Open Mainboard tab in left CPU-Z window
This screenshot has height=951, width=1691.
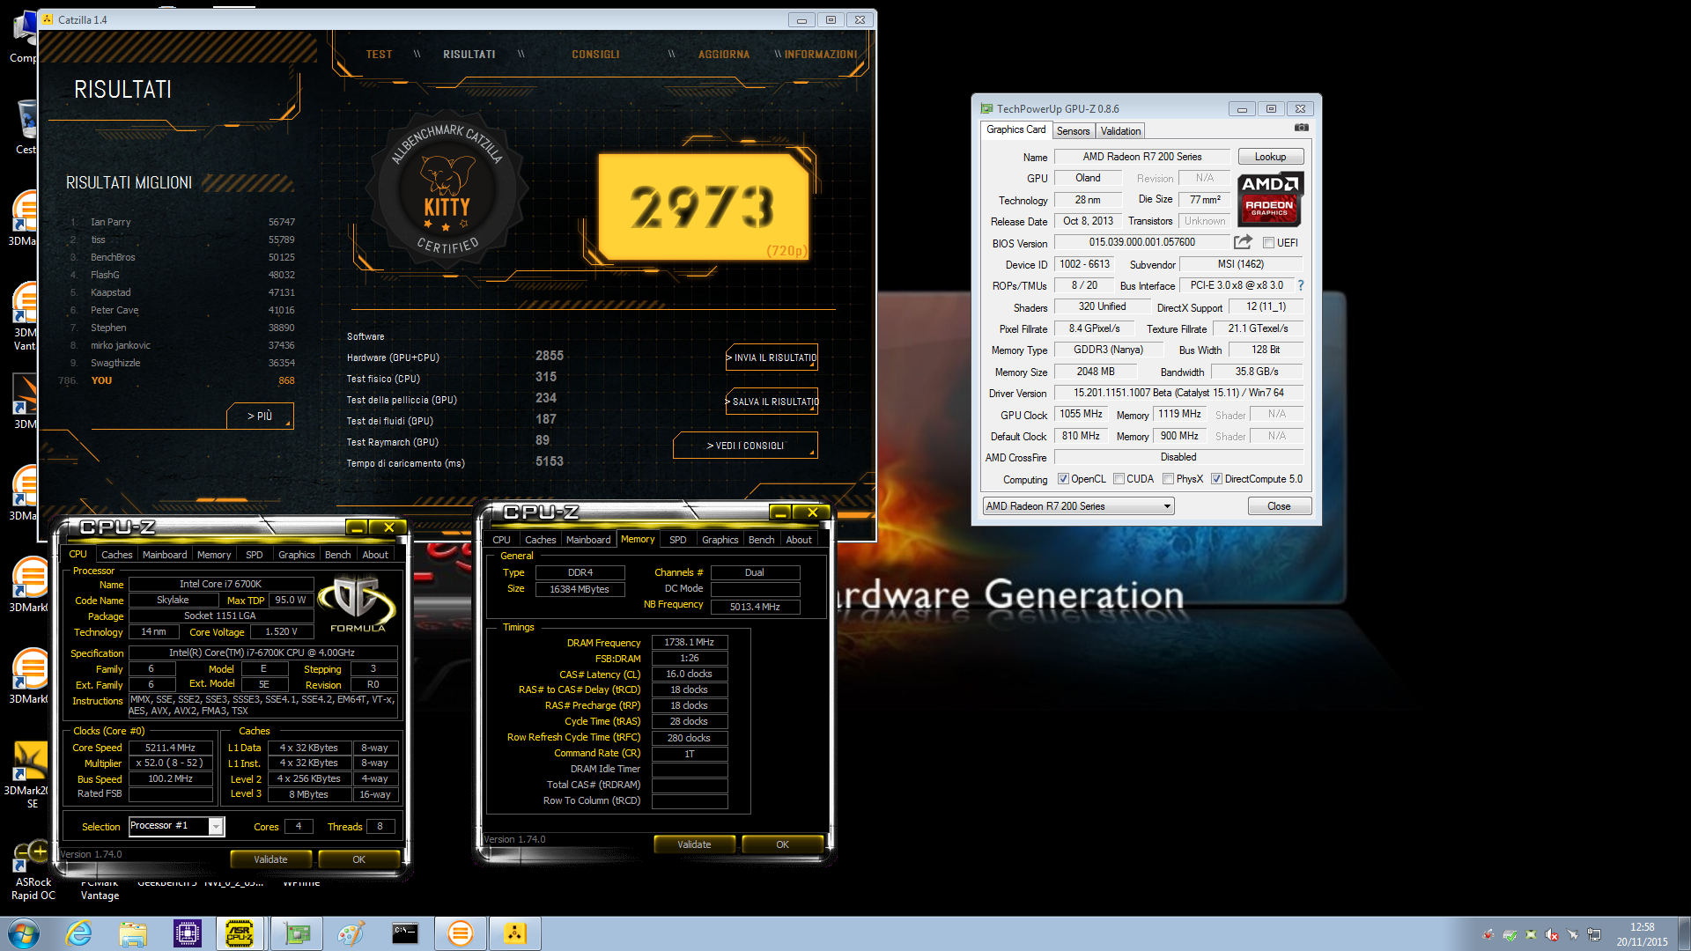165,555
